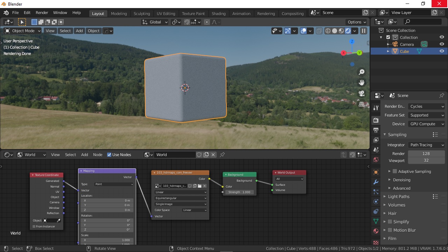Open the Mapping Type Point dropdown
The height and width of the screenshot is (252, 448).
pyautogui.click(x=114, y=184)
